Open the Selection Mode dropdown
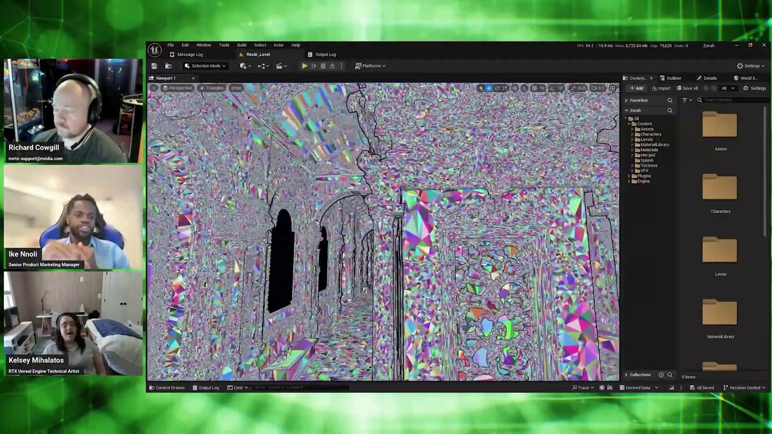772x434 pixels. pyautogui.click(x=205, y=66)
